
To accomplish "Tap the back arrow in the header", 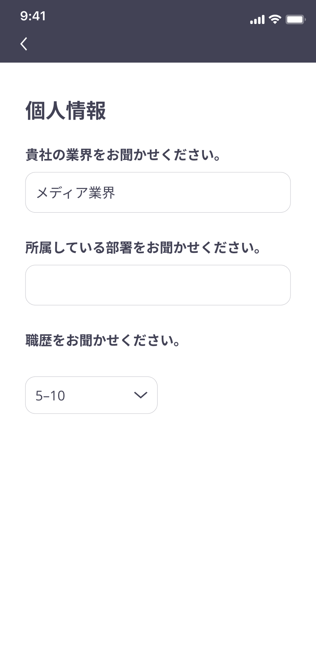I will 24,44.
